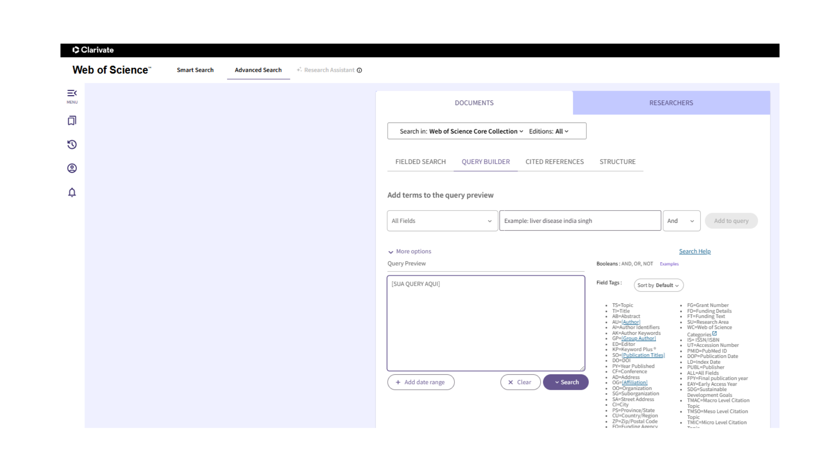The width and height of the screenshot is (840, 472).
Task: Click the CF=Conference field tag
Action: pos(630,372)
